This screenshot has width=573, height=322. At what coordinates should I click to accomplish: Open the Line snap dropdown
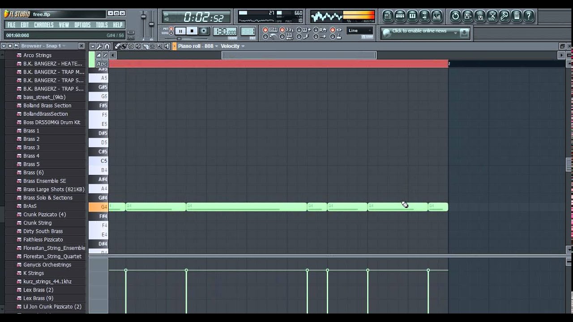359,31
